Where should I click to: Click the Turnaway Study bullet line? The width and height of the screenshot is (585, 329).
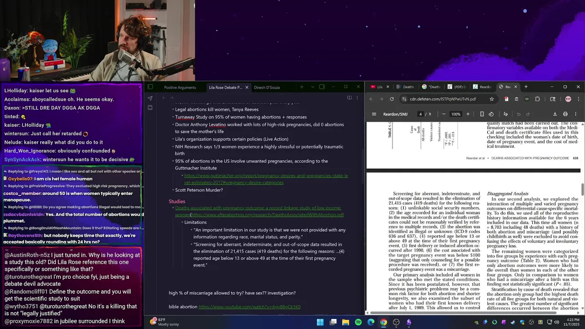241,117
